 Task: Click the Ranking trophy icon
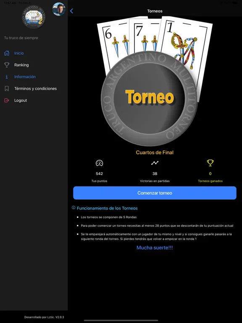pyautogui.click(x=7, y=65)
